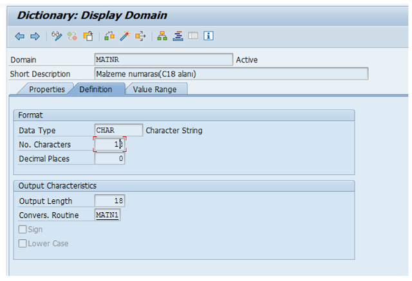Click the Short Description field

click(x=231, y=74)
